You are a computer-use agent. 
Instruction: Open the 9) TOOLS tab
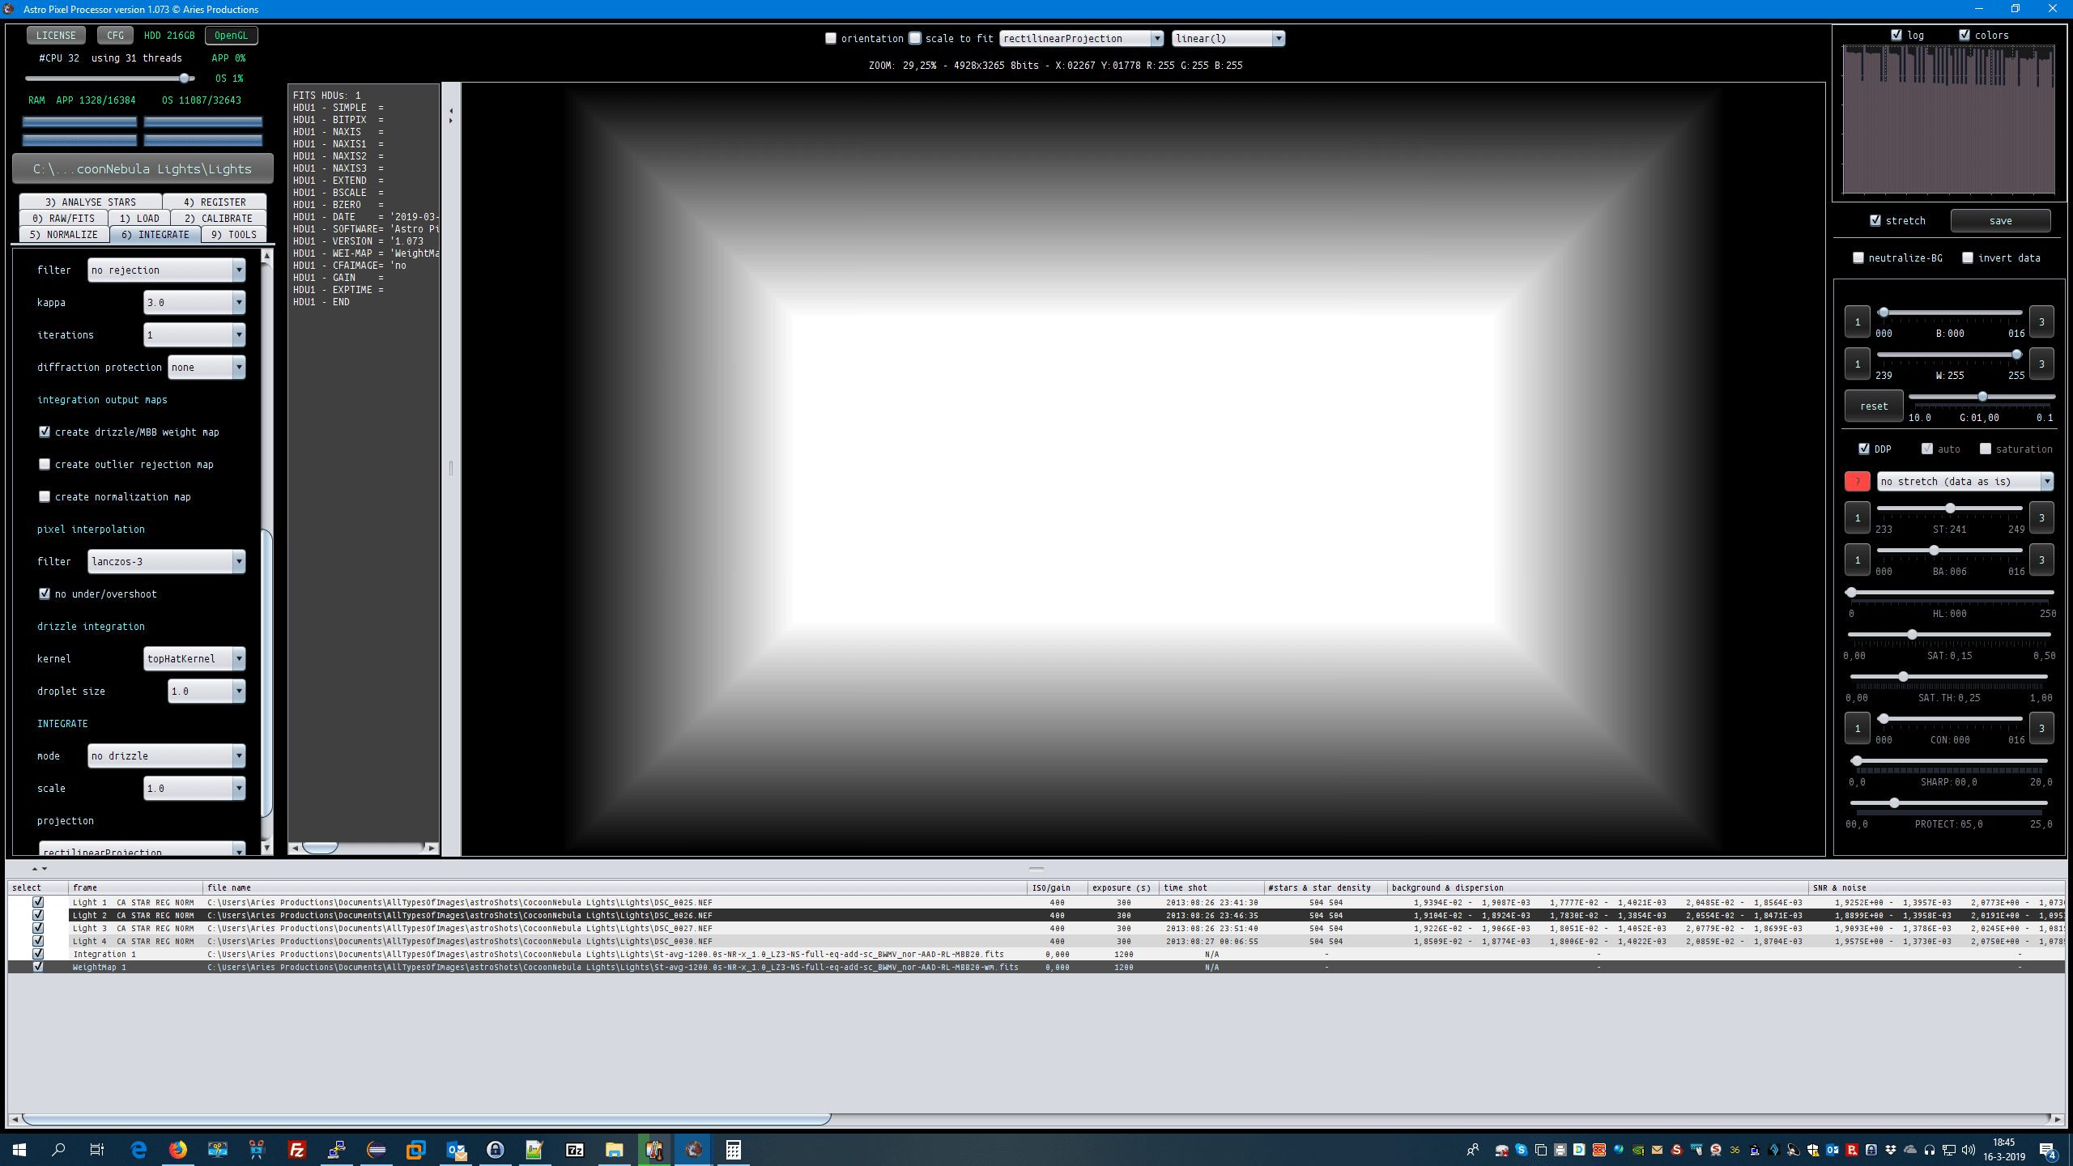coord(234,234)
